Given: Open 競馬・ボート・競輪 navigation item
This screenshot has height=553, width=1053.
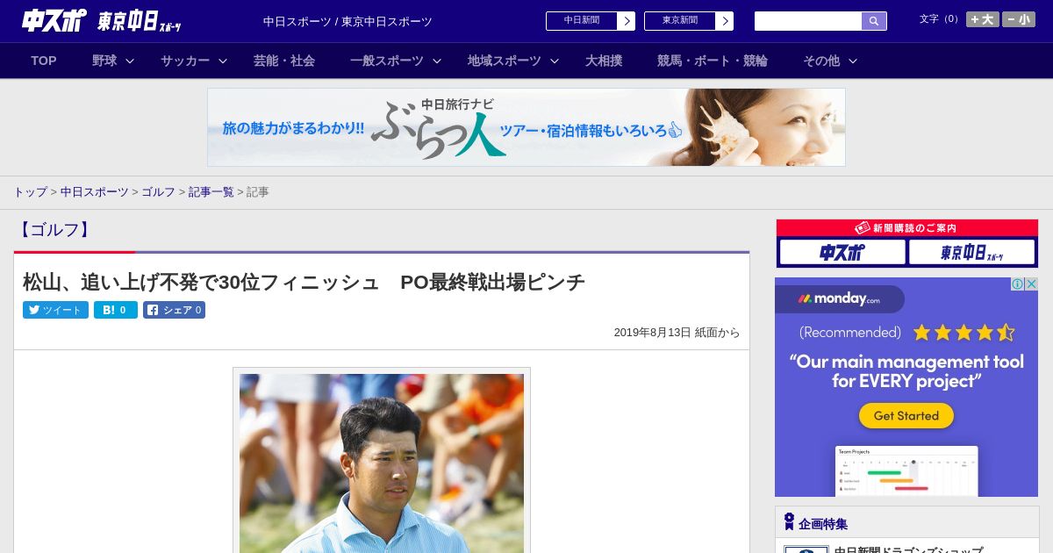Looking at the screenshot, I should point(713,61).
